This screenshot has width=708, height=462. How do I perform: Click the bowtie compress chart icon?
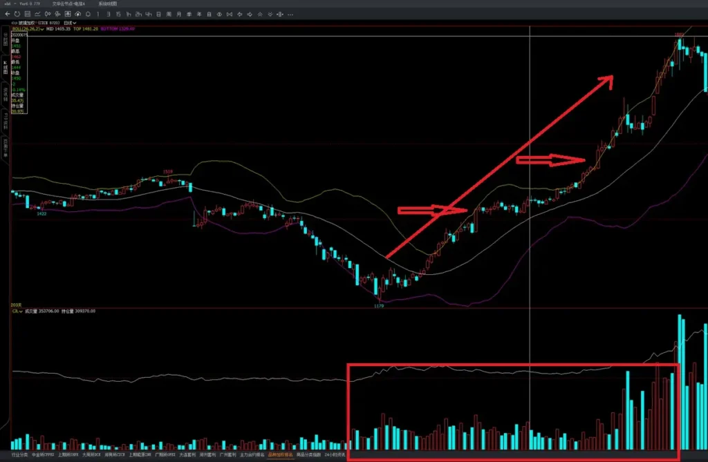tap(230, 15)
